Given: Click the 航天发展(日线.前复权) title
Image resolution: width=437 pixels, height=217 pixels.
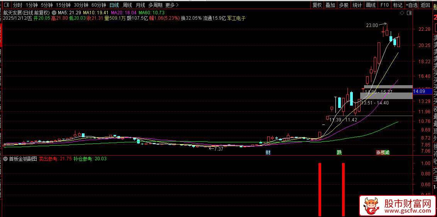Looking at the screenshot, I should pos(27,13).
